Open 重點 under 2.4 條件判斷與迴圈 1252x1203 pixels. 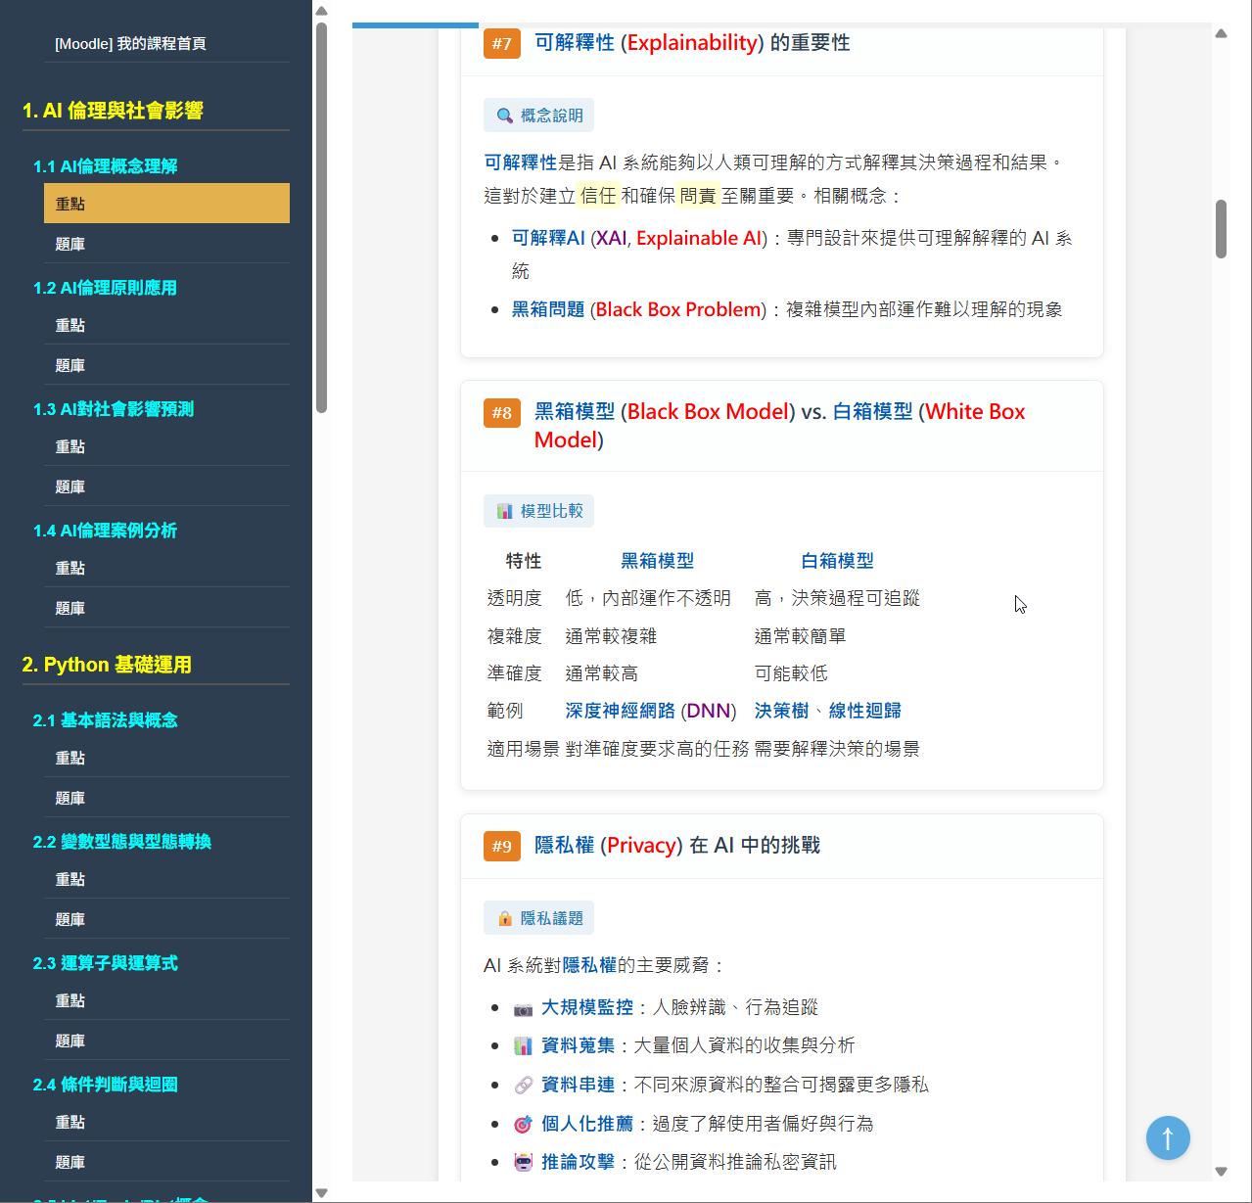point(166,1122)
